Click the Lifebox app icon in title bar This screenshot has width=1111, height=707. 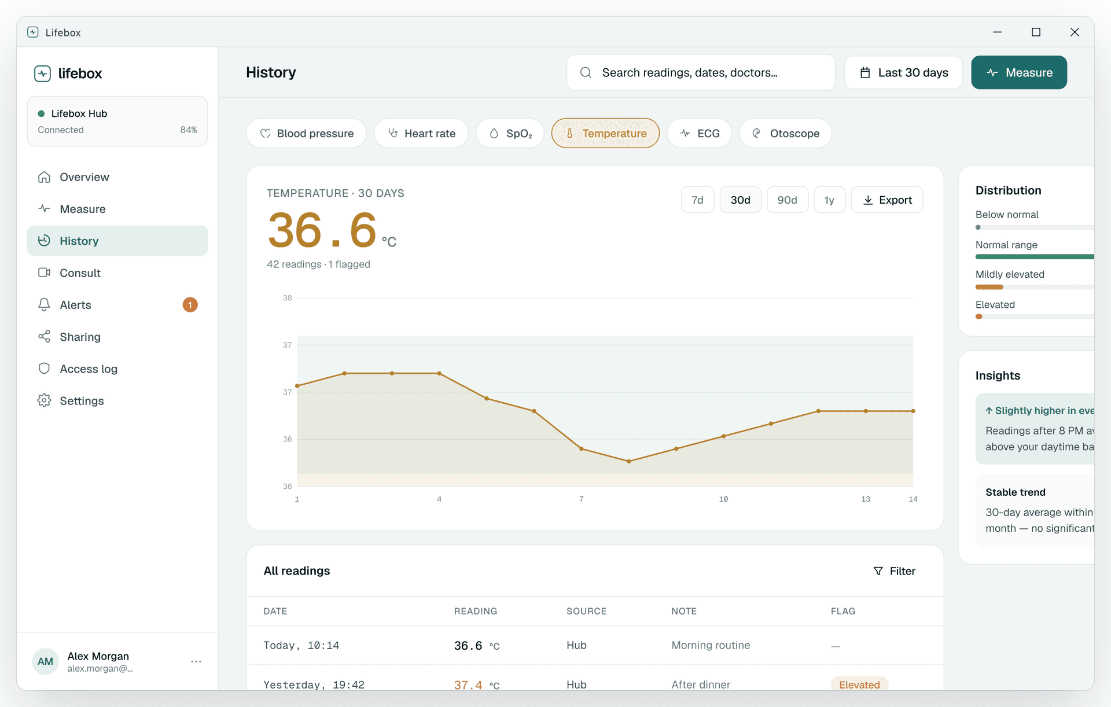pos(33,32)
